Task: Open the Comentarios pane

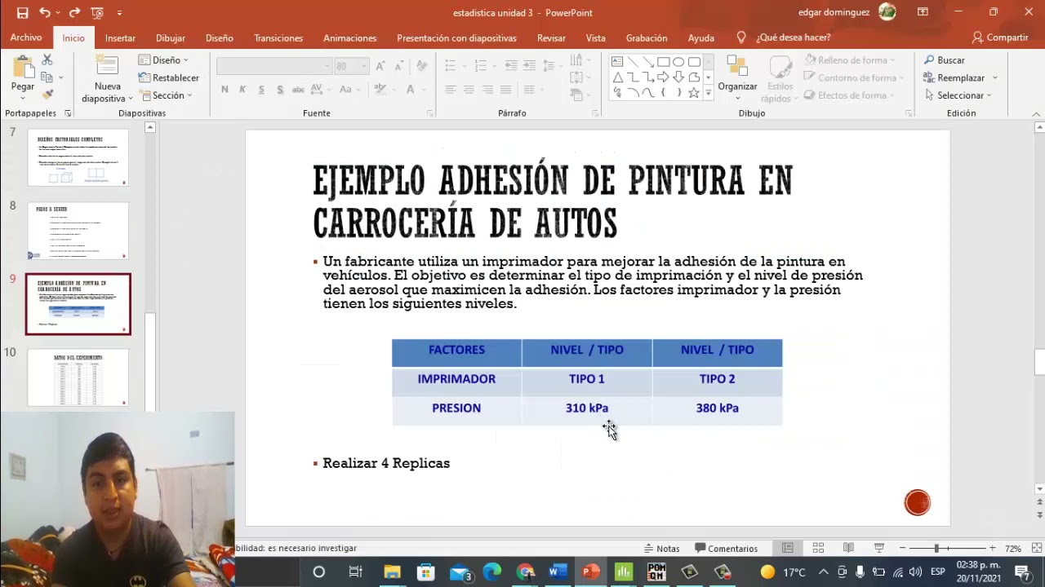Action: (x=727, y=549)
